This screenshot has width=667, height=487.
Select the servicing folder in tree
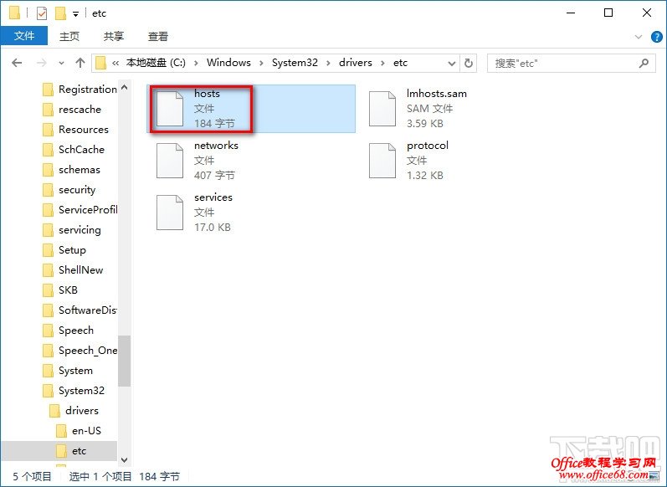tap(72, 229)
